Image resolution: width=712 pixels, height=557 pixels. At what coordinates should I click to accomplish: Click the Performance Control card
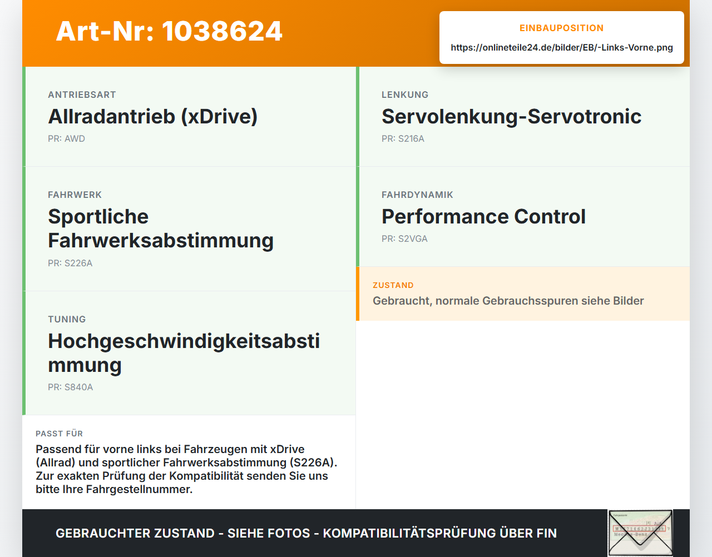coord(523,217)
